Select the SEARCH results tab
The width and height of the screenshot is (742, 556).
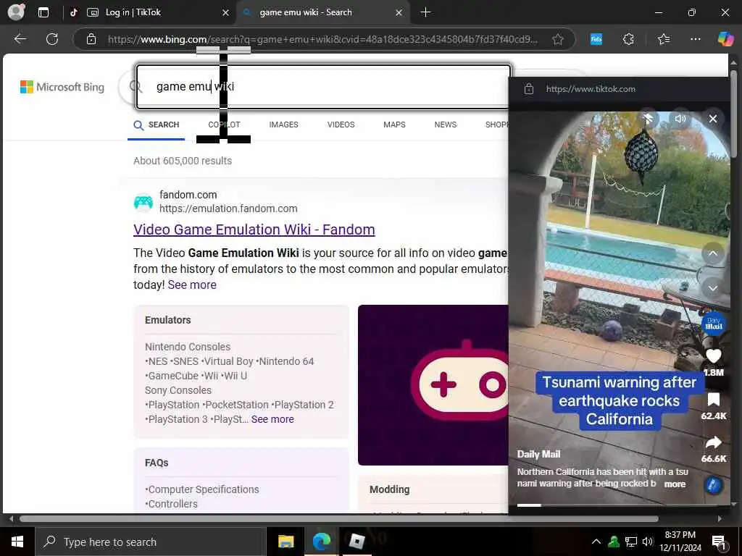pyautogui.click(x=157, y=125)
